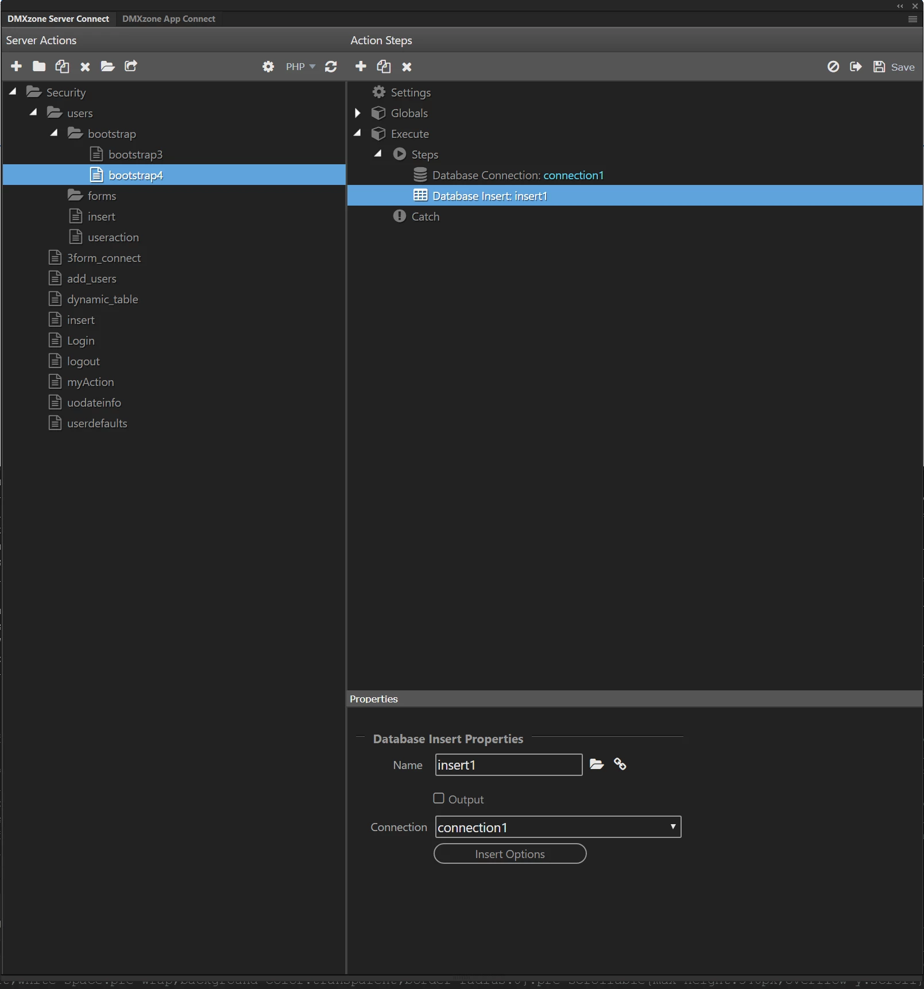Click the output/export icon next to Save
The height and width of the screenshot is (989, 924).
pos(856,67)
